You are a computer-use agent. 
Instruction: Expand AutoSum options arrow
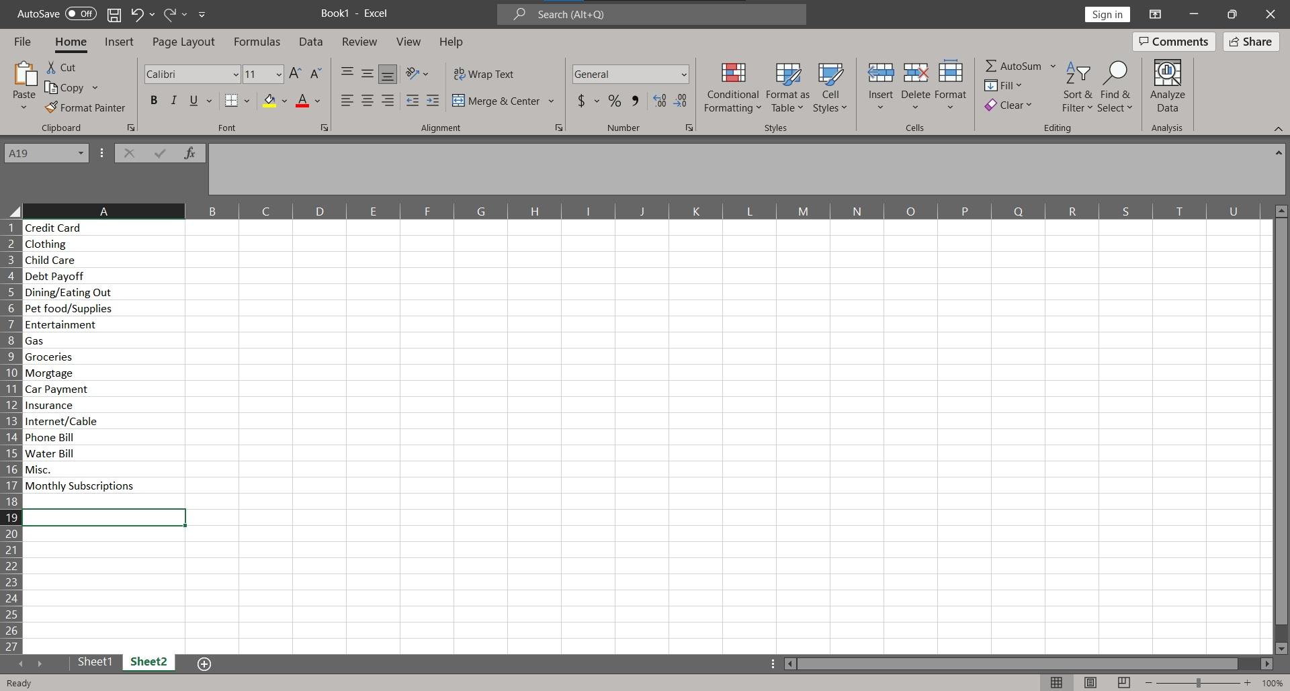pyautogui.click(x=1053, y=66)
